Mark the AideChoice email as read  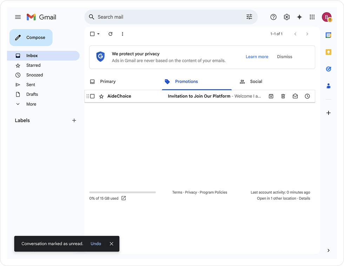click(295, 96)
